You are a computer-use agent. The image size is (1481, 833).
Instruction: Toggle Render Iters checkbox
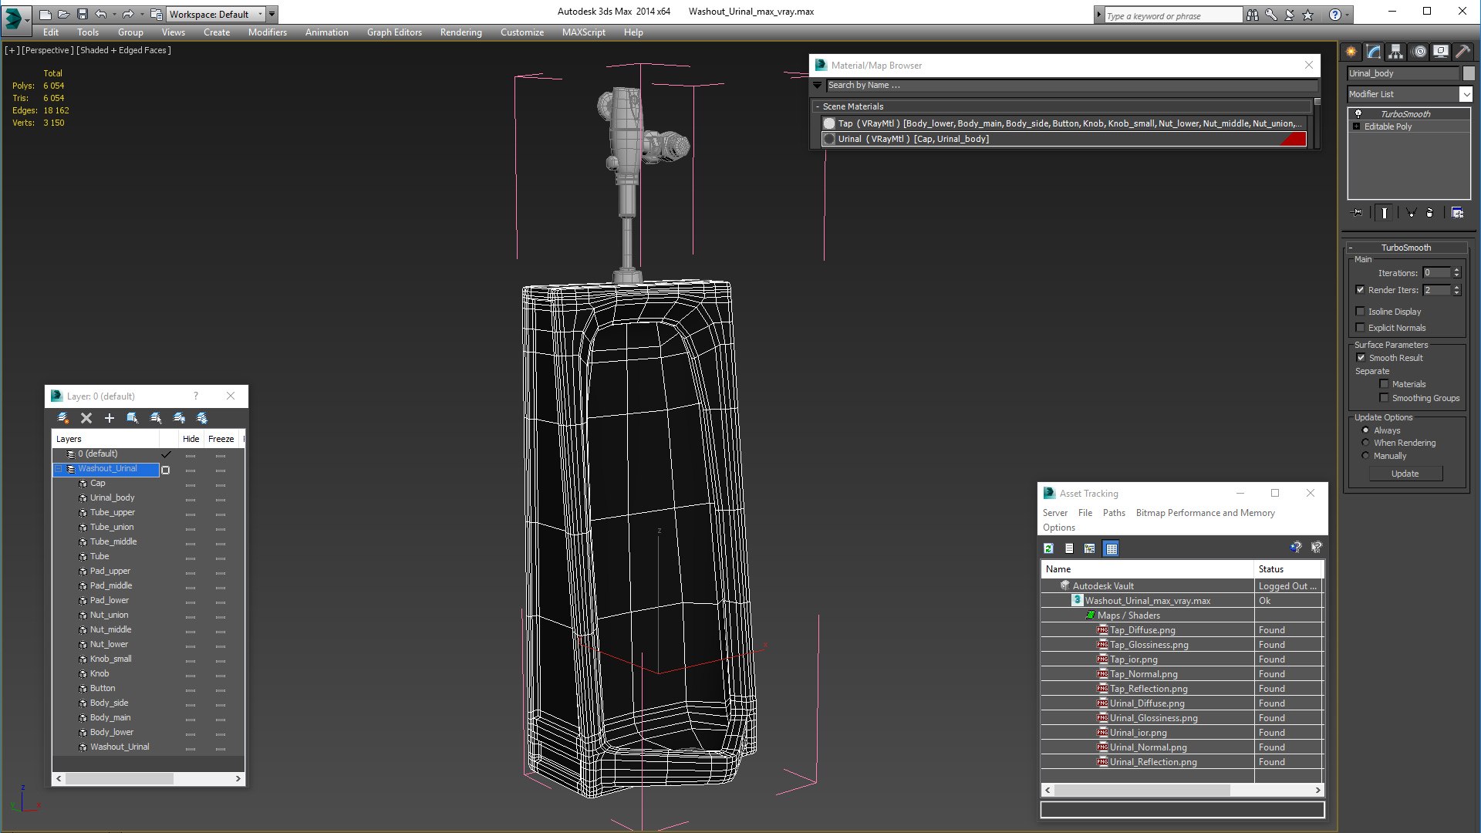[x=1360, y=290]
